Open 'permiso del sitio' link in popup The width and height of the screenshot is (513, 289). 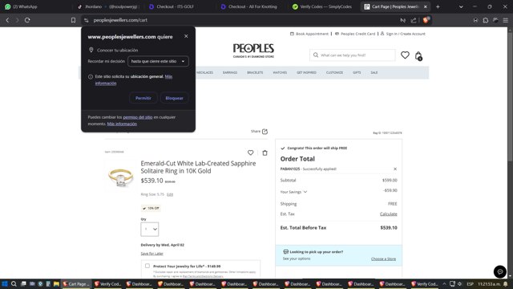[138, 117]
